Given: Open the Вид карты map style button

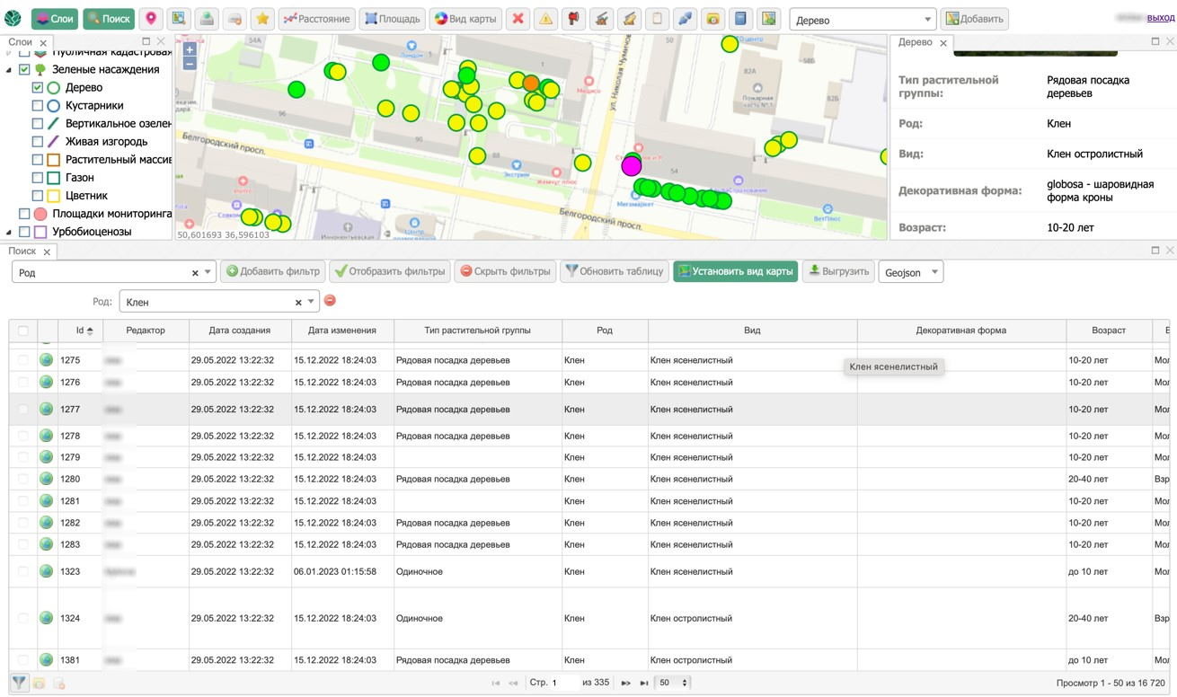Looking at the screenshot, I should (465, 19).
